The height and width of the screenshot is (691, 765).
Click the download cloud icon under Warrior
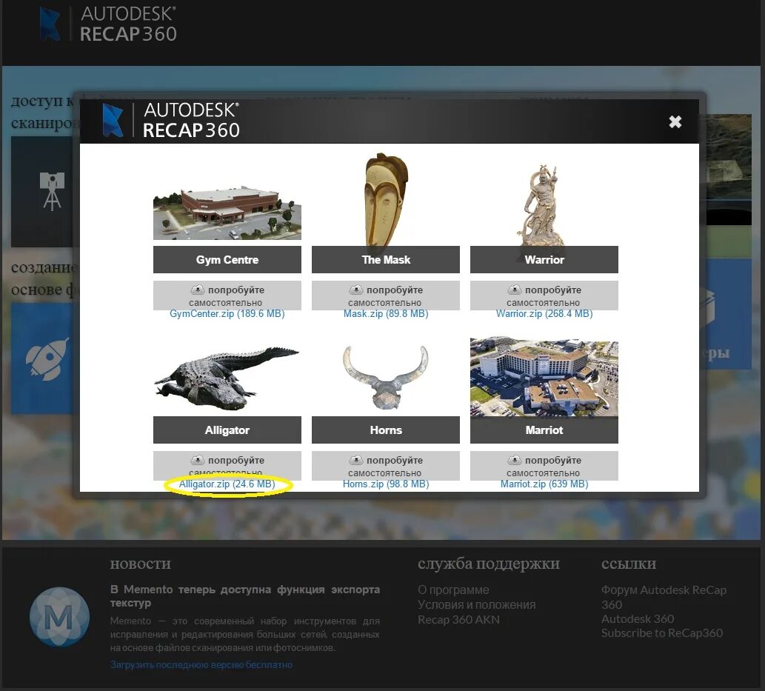coord(514,290)
